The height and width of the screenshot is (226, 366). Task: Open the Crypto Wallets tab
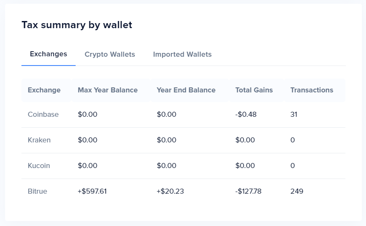coord(110,55)
